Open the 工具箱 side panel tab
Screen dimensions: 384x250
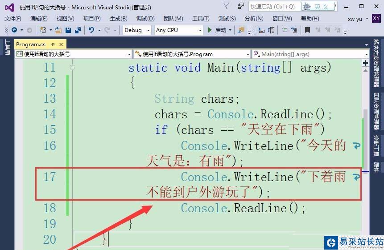(x=7, y=47)
